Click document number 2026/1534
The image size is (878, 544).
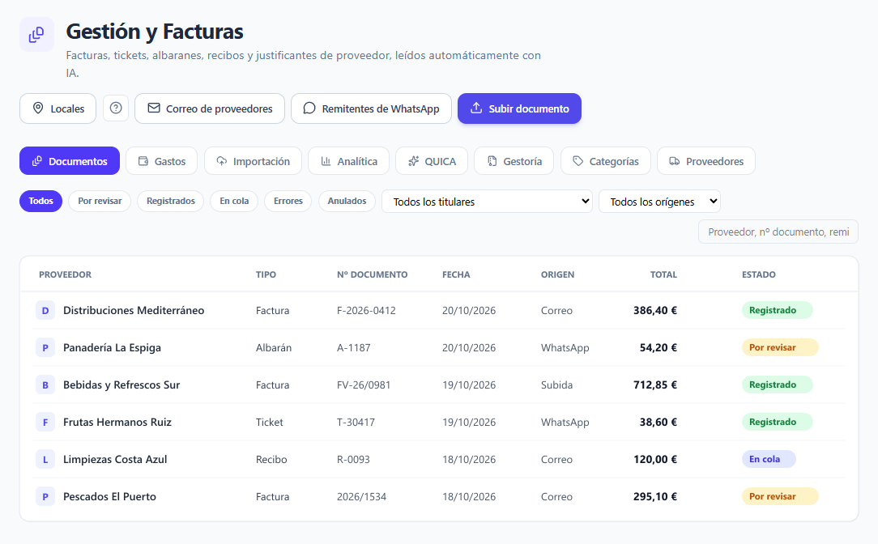(x=362, y=497)
